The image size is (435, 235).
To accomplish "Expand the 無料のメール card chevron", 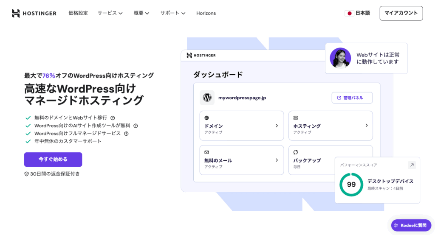I will [x=277, y=160].
